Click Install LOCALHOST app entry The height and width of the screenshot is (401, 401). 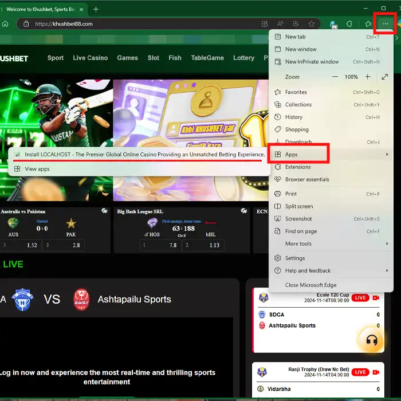(x=139, y=155)
